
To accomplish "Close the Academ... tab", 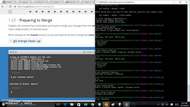I will pos(15,2).
